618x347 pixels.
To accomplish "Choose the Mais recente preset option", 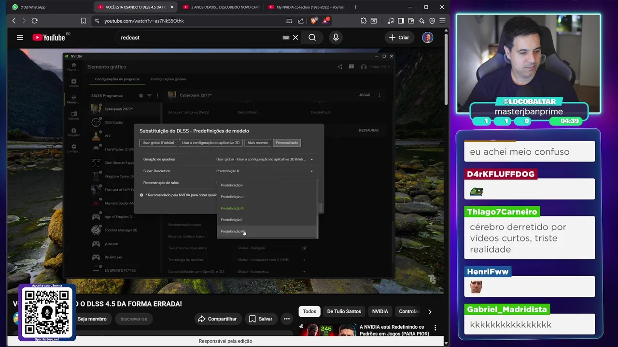I will pos(257,143).
